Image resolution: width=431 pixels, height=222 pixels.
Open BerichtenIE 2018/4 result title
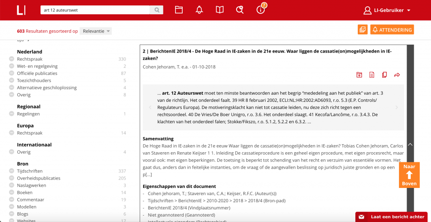click(x=267, y=55)
